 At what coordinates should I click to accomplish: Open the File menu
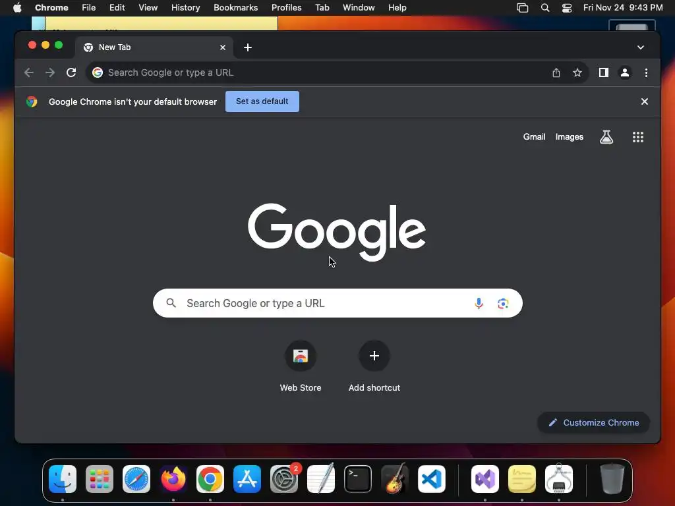click(89, 8)
